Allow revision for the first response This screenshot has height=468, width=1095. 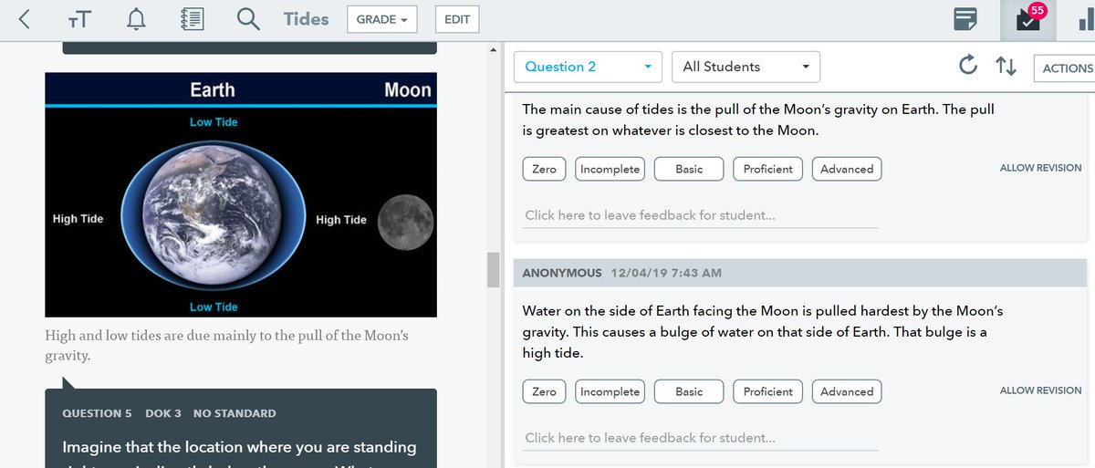tap(1040, 168)
